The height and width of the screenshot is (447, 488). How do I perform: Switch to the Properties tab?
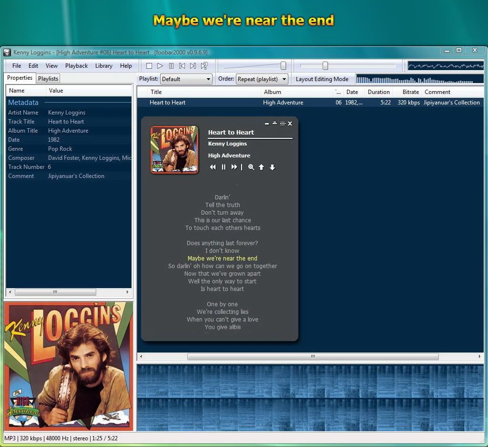coord(20,78)
